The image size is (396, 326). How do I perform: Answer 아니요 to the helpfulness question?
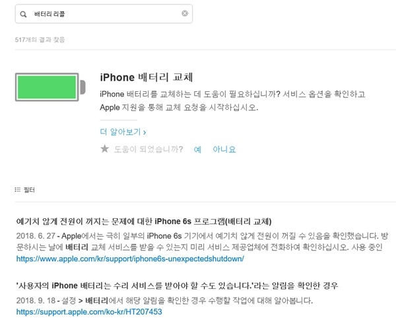[x=224, y=149]
